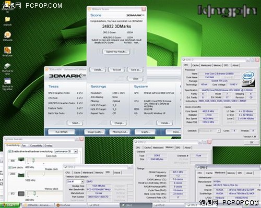261x208 pixels.
Task: Open CPU tab in CPU-Z Timings window
Action: pos(138,148)
